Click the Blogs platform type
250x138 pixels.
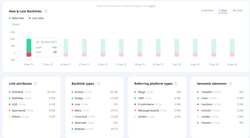(157, 92)
